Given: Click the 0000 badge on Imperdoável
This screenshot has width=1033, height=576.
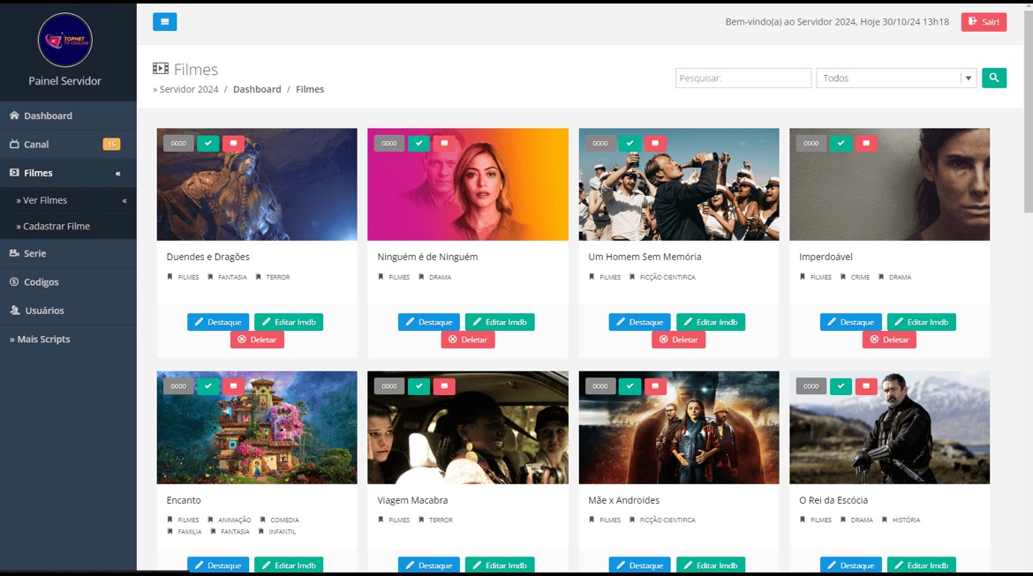Looking at the screenshot, I should (x=811, y=143).
